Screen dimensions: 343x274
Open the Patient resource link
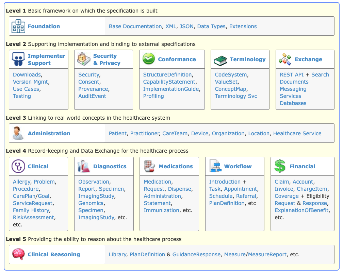[x=118, y=134]
